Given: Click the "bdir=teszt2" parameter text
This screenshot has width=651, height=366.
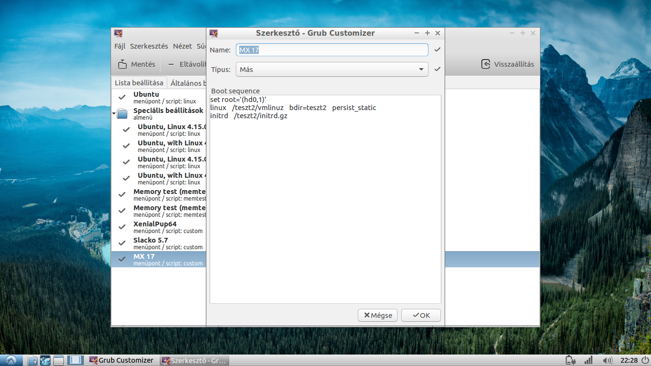Looking at the screenshot, I should [x=308, y=108].
